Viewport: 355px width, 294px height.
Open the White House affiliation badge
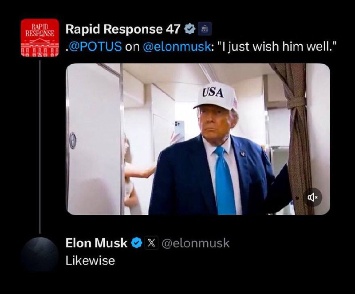click(205, 29)
